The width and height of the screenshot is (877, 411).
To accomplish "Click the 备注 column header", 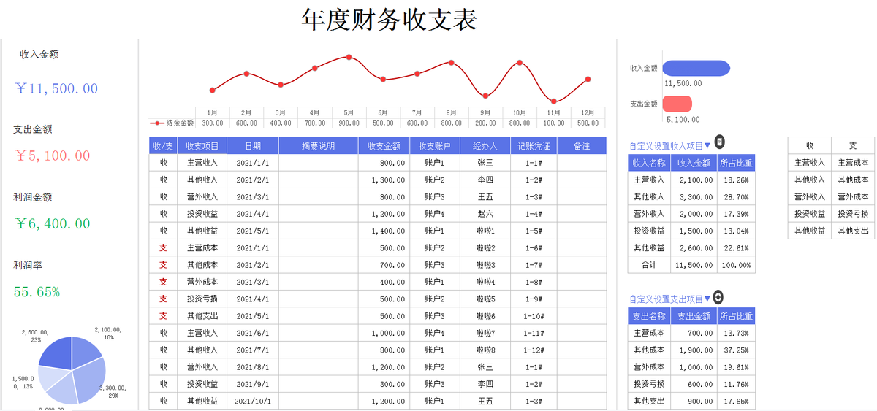I will click(x=582, y=146).
